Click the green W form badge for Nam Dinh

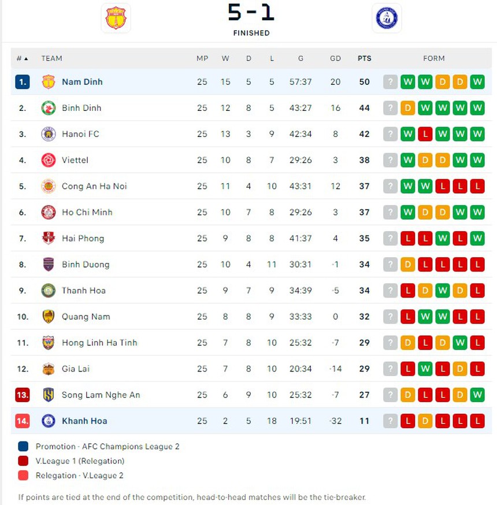[408, 81]
